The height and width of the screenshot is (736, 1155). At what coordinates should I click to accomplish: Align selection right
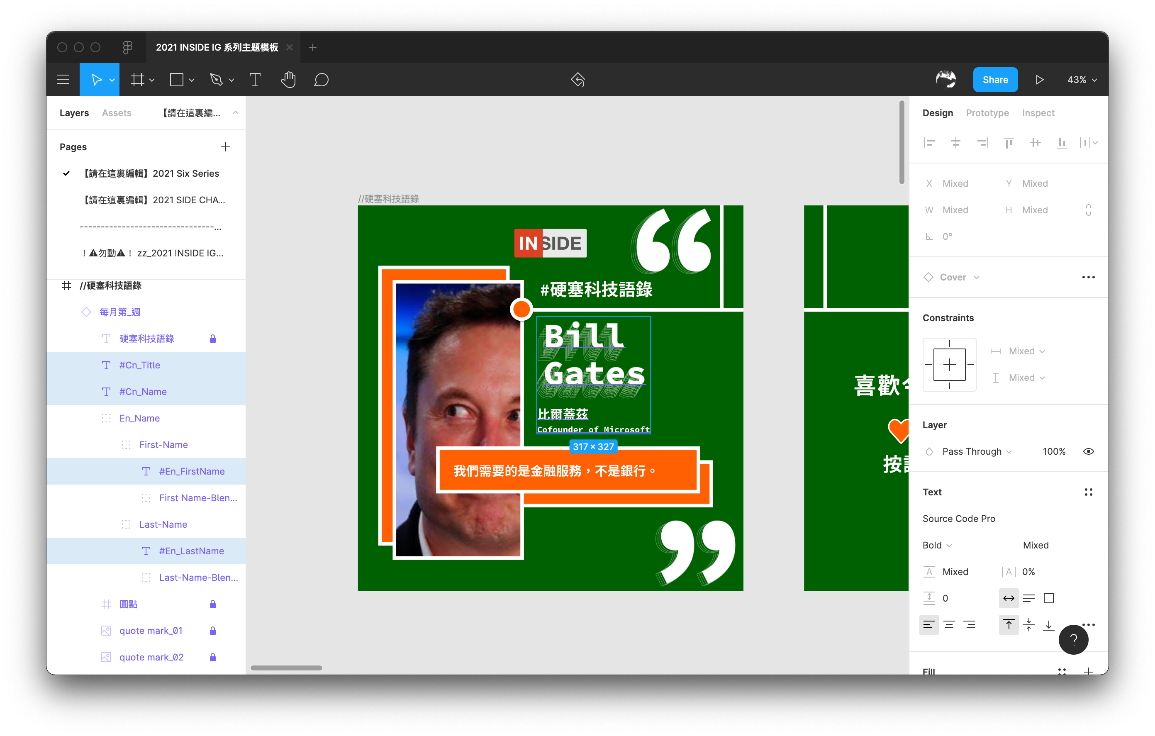[982, 142]
